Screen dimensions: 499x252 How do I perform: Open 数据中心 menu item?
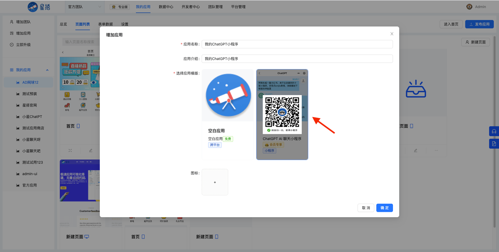pyautogui.click(x=166, y=7)
